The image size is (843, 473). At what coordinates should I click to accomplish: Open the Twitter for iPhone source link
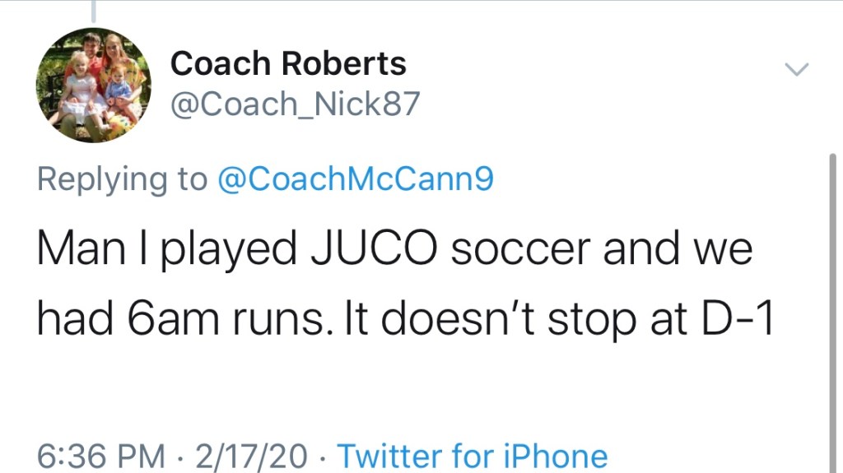point(473,455)
